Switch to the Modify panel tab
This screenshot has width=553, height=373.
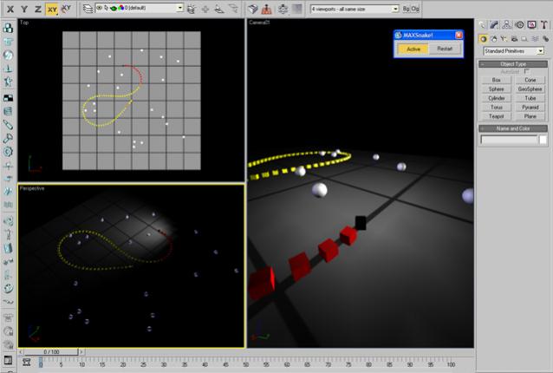pyautogui.click(x=493, y=25)
